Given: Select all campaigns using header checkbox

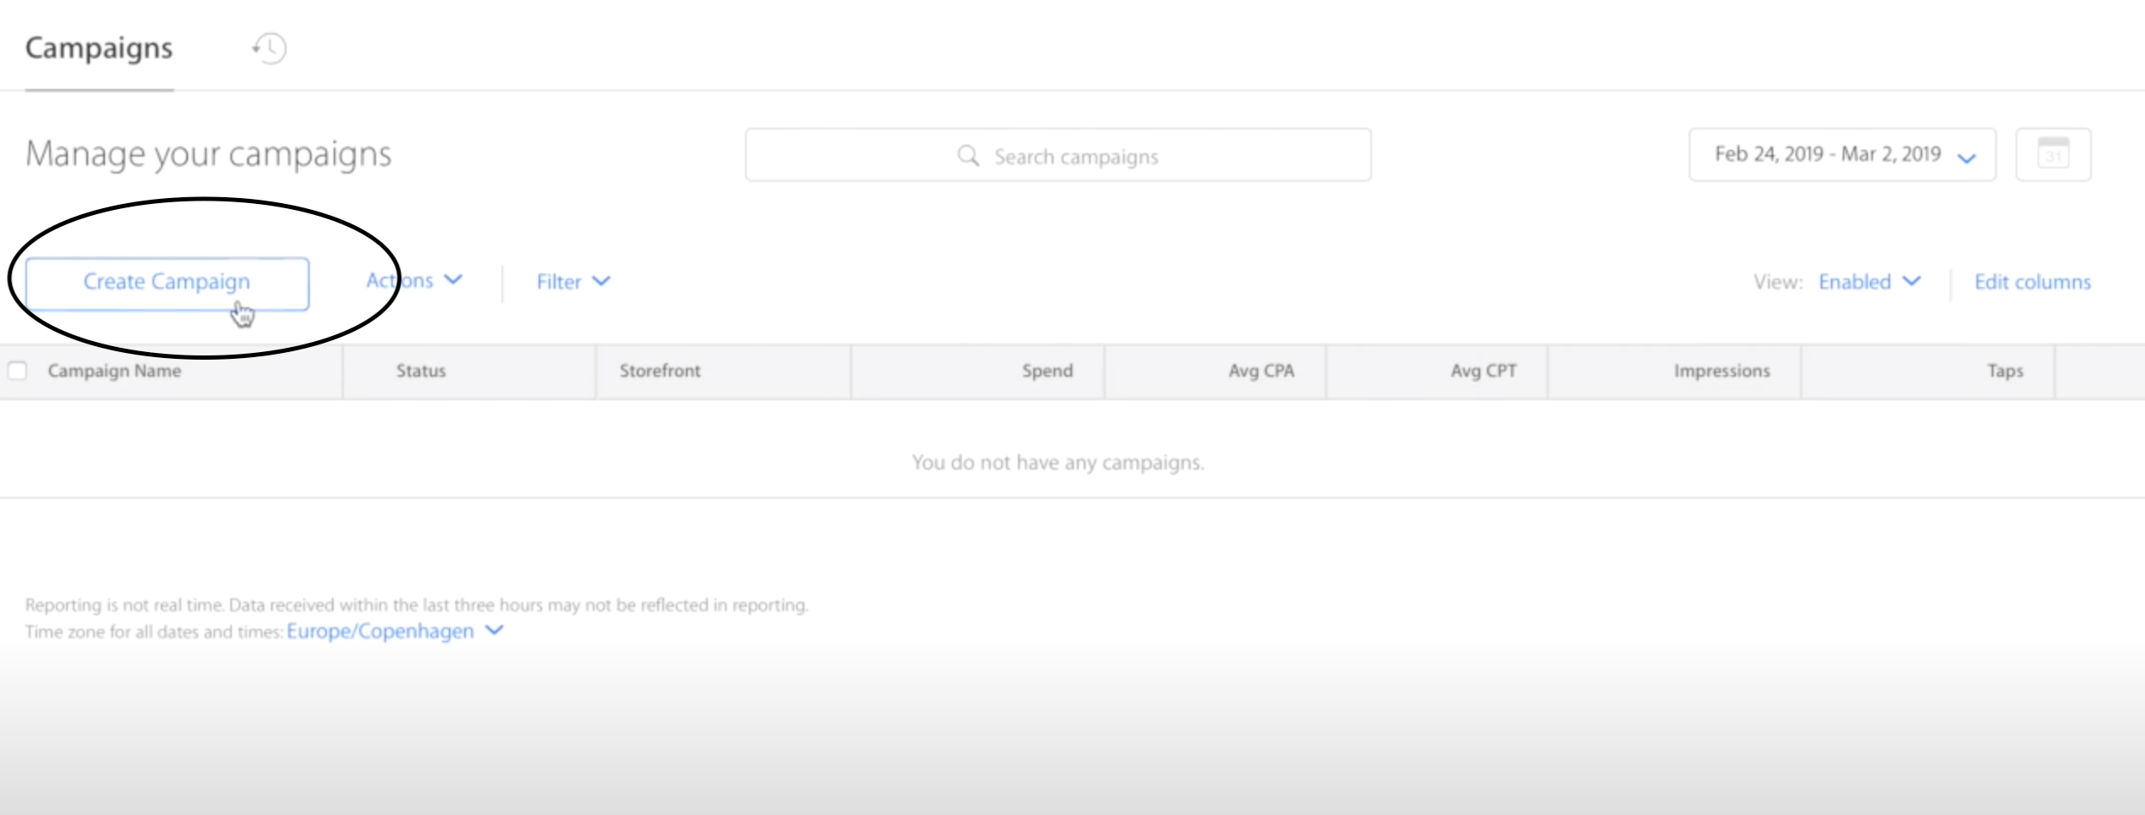Looking at the screenshot, I should point(18,370).
